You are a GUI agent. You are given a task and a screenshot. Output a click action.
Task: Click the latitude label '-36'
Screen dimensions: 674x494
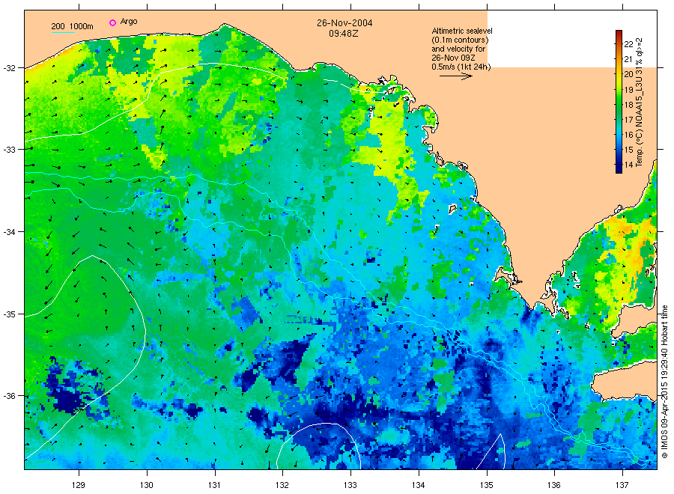[10, 396]
